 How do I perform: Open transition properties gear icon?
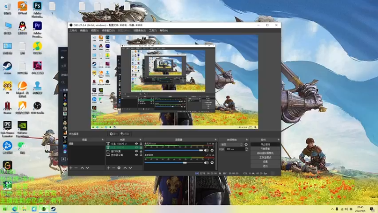246,145
